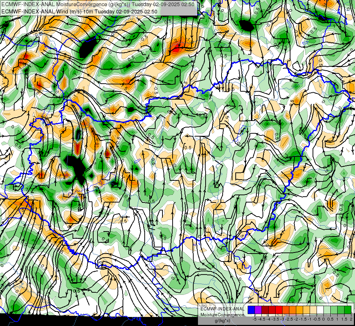Select swatch for -2.5 to -2 range

tap(293, 310)
